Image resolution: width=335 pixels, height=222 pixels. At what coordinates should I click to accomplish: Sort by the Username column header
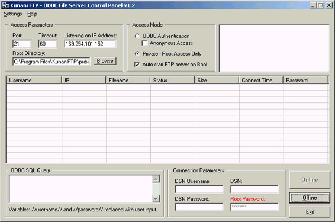pos(34,80)
